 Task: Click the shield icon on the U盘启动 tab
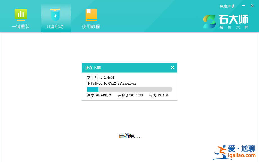click(x=55, y=14)
